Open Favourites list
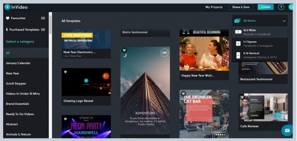 (x=26, y=18)
